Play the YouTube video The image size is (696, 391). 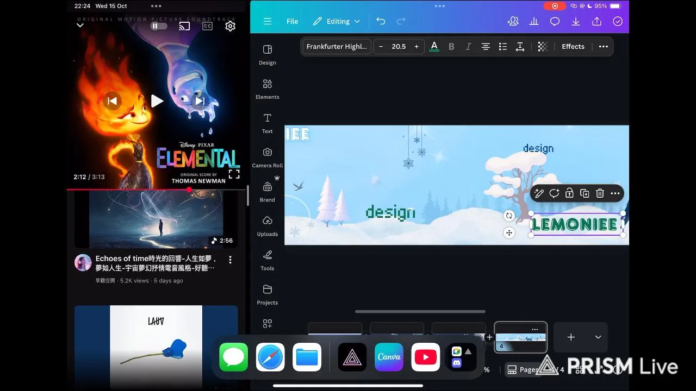pos(157,100)
